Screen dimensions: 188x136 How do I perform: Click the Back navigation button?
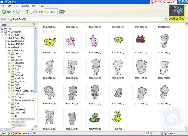6,12
